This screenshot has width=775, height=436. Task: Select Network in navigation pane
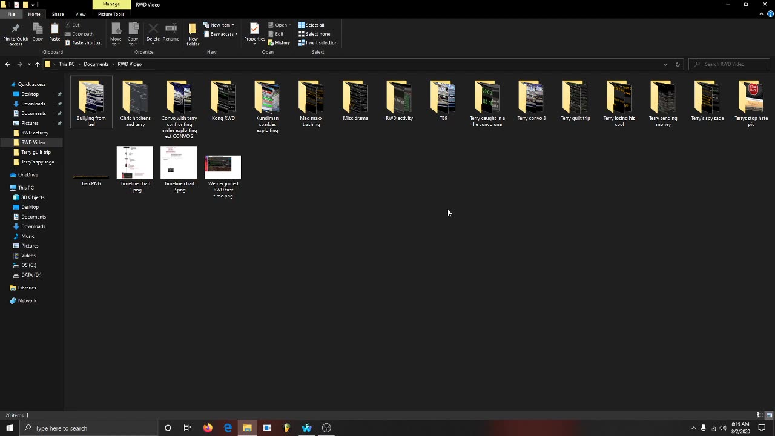click(x=27, y=300)
